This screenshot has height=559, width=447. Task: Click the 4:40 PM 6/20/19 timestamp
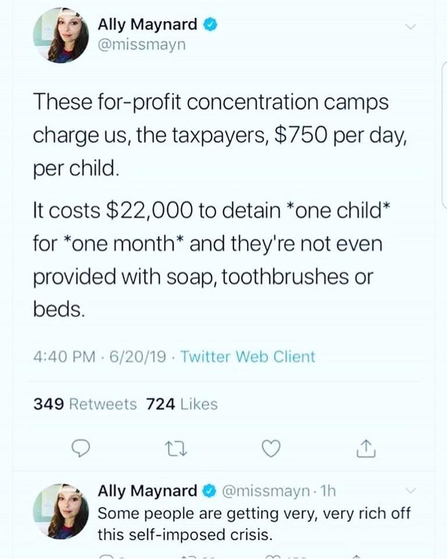coord(100,356)
